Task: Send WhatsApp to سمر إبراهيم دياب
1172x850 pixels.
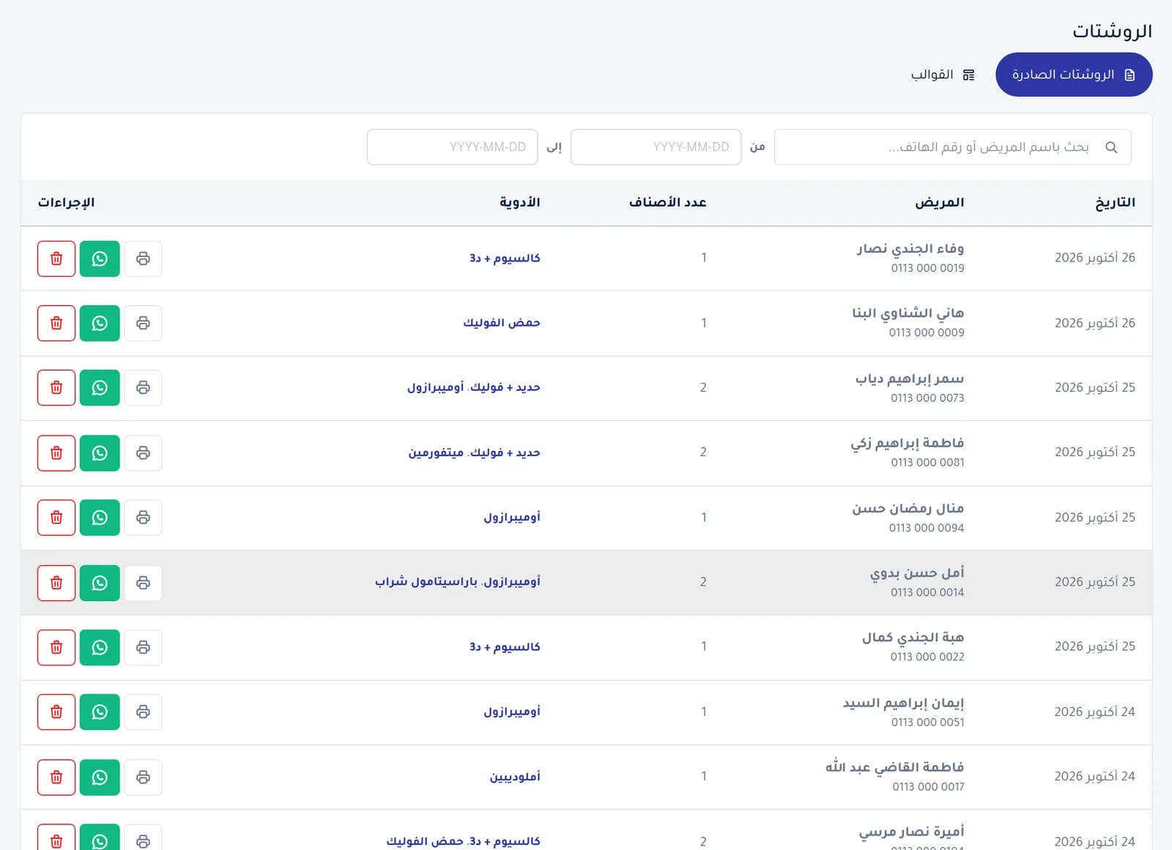Action: [100, 387]
